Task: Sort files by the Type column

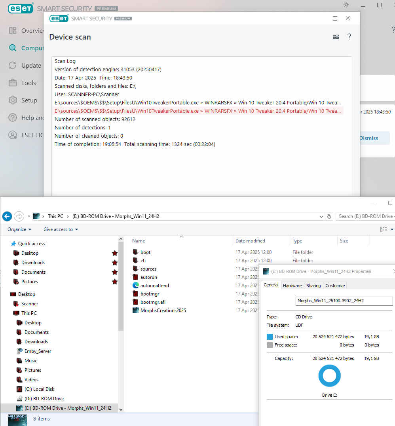Action: point(297,241)
